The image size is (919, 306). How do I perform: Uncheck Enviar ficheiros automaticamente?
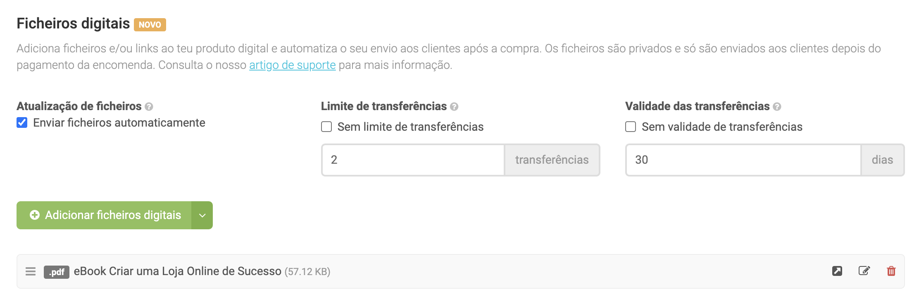coord(22,122)
